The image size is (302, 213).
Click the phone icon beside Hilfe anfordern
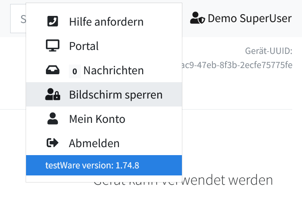[53, 21]
